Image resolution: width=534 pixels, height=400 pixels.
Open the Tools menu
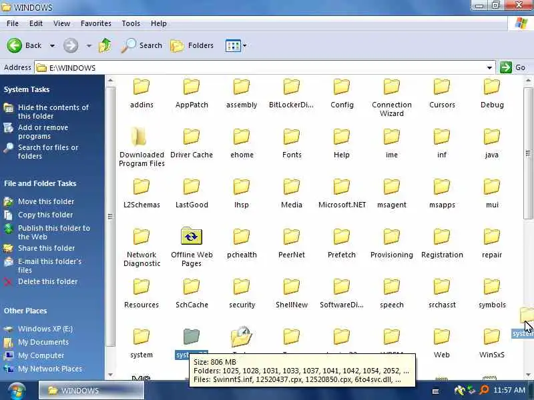point(131,23)
